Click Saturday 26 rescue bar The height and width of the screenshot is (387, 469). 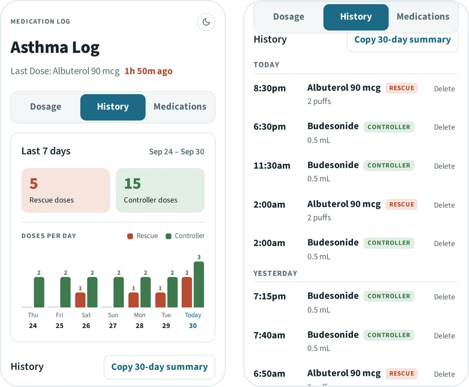click(80, 300)
